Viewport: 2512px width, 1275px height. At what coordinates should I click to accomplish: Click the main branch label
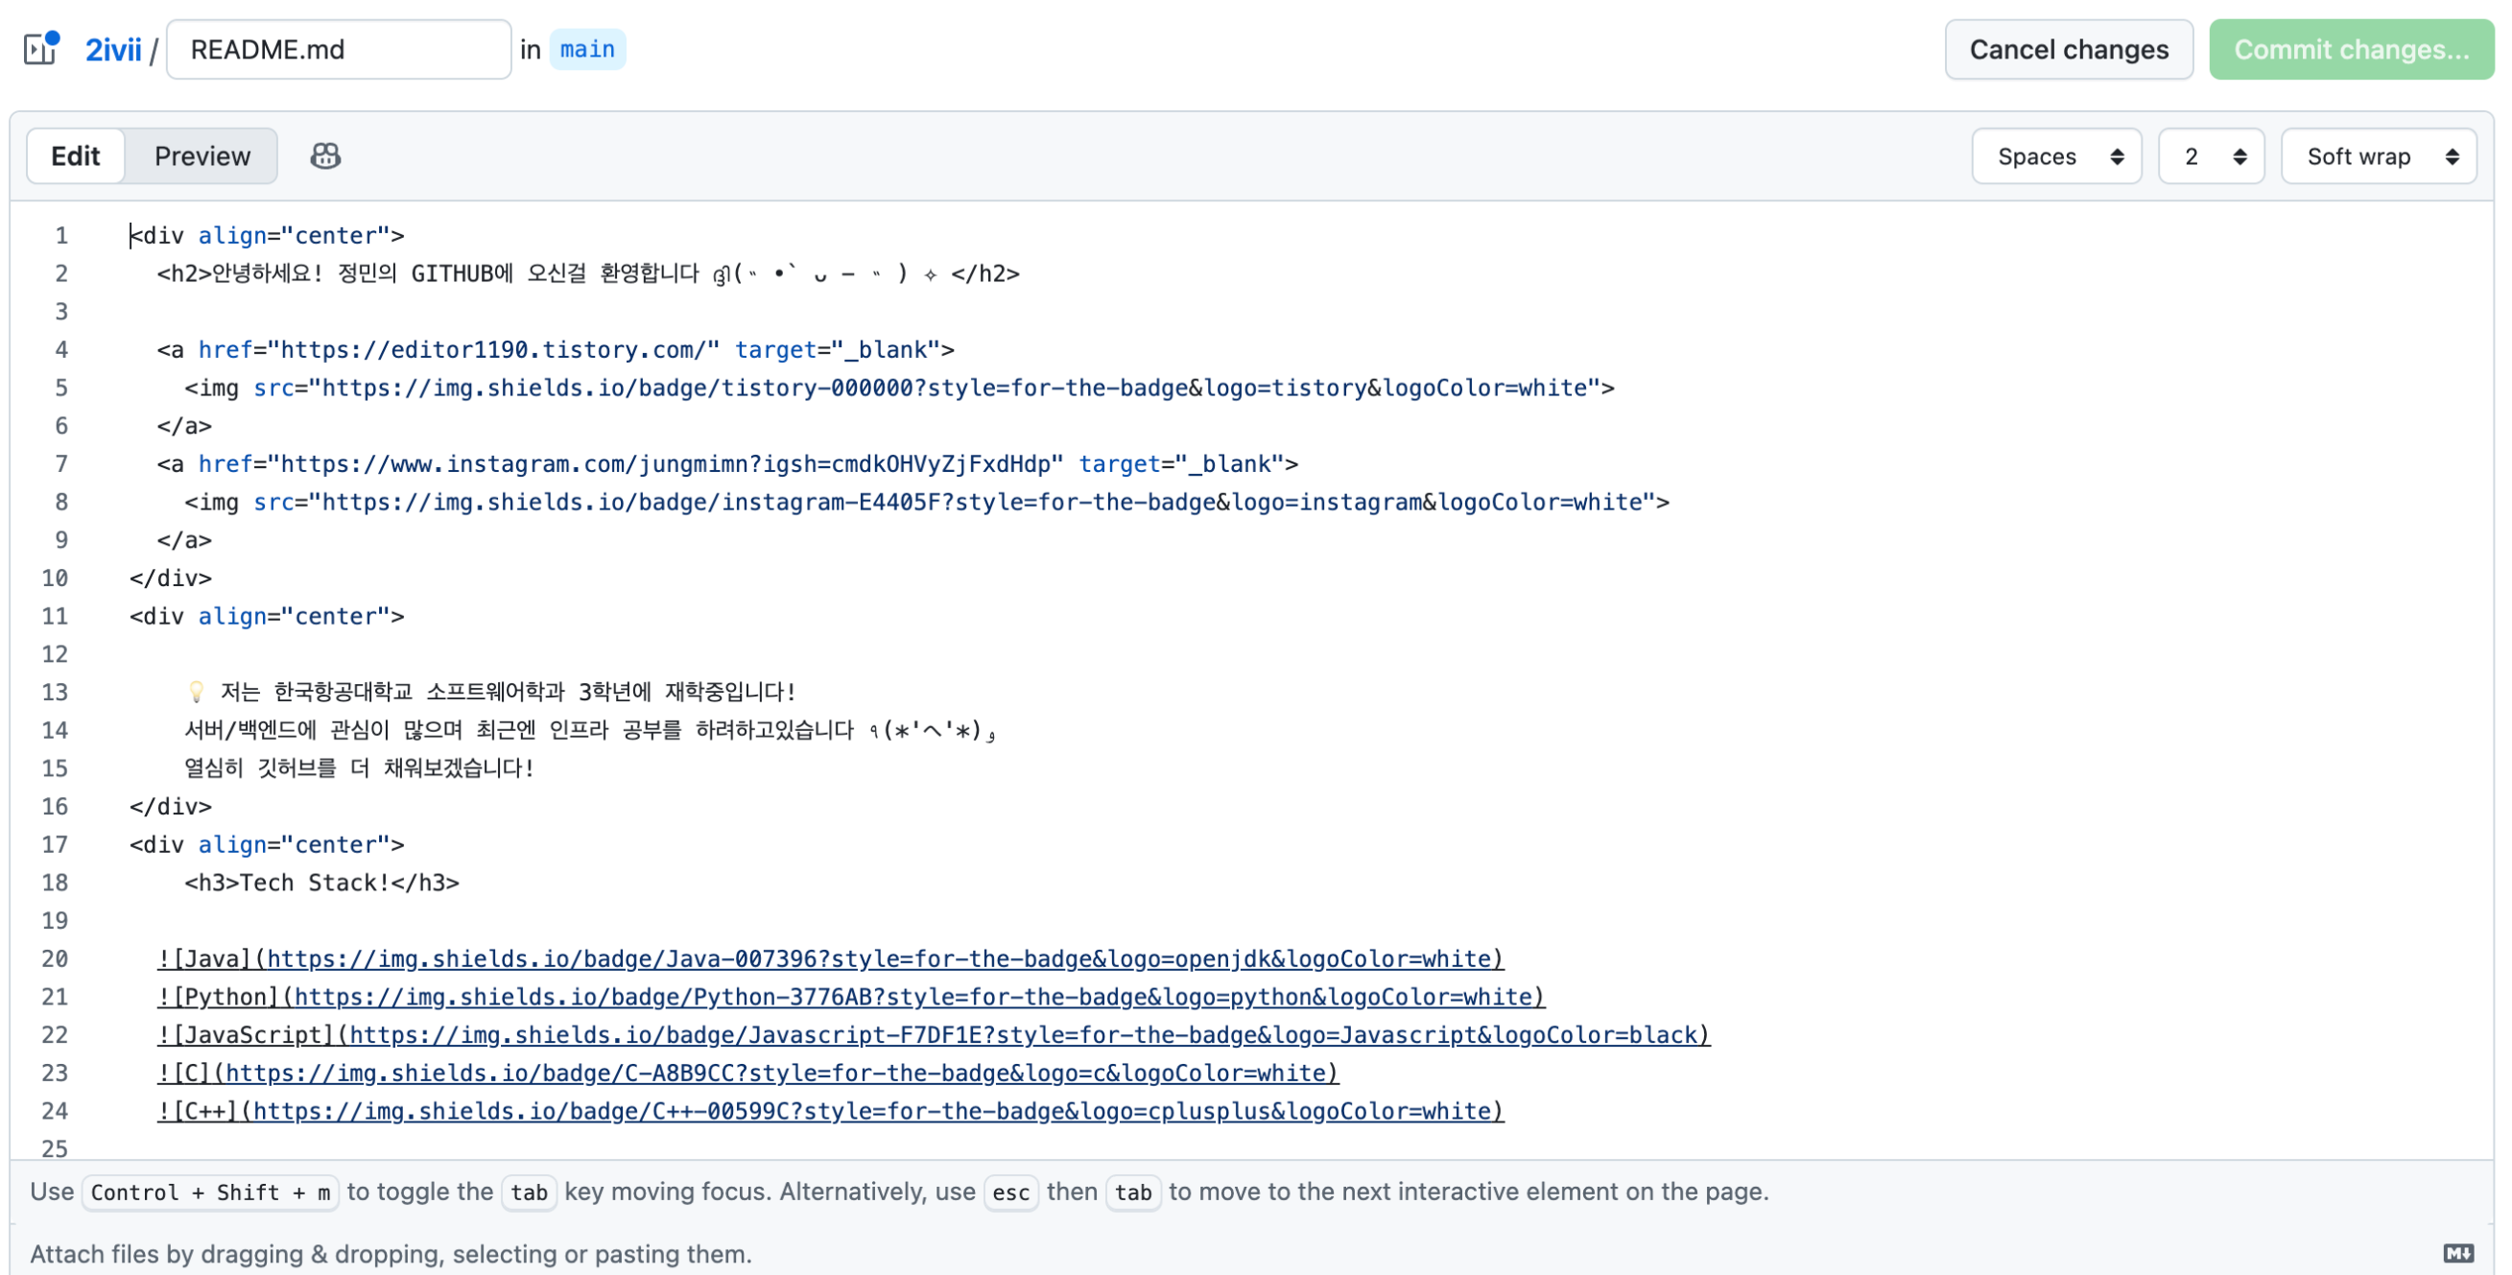[587, 50]
